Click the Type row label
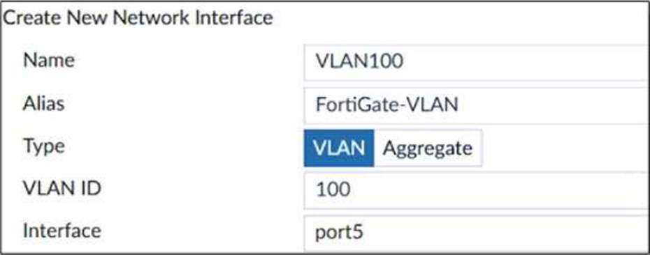The image size is (650, 255). click(x=44, y=147)
